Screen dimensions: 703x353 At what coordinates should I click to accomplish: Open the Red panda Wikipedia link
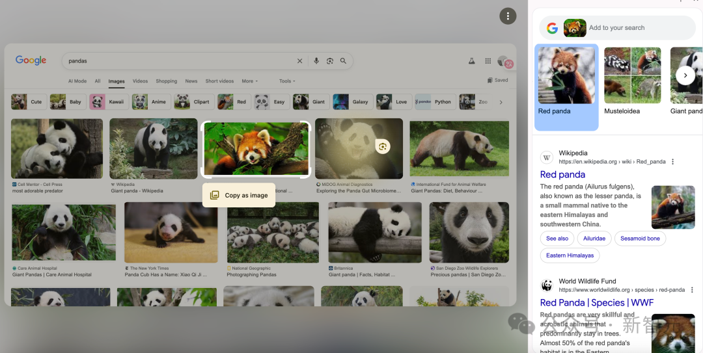point(562,174)
